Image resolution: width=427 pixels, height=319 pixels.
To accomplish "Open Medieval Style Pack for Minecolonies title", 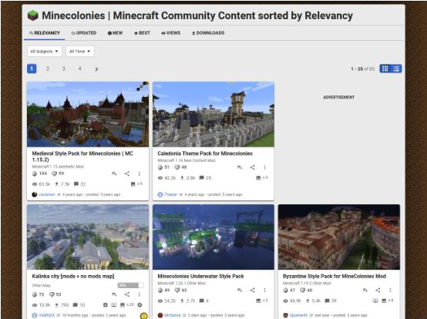I will 82,156.
